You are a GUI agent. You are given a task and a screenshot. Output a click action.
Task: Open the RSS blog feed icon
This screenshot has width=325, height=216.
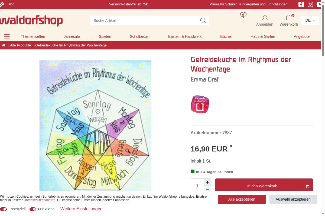pos(2,4)
